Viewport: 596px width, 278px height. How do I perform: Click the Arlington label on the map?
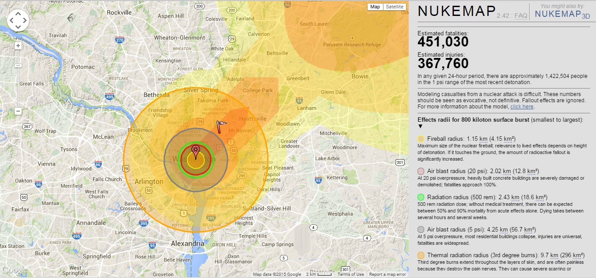(149, 181)
